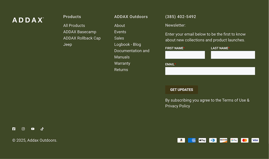Click the Amazon Pay payment icon
Viewport: 269px width, 159px height.
181,140
